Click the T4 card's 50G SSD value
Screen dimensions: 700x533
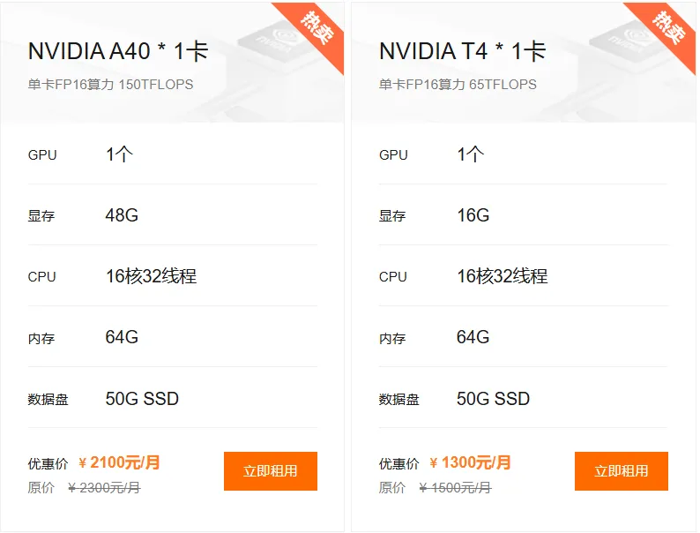click(493, 399)
